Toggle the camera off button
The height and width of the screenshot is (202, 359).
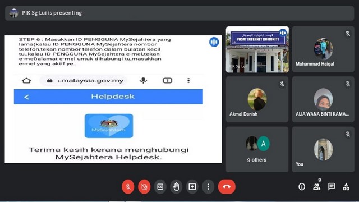[144, 187]
